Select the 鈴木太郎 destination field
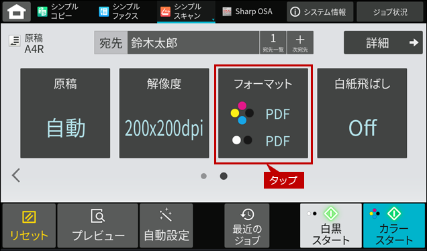This screenshot has height=251, width=427. 193,43
